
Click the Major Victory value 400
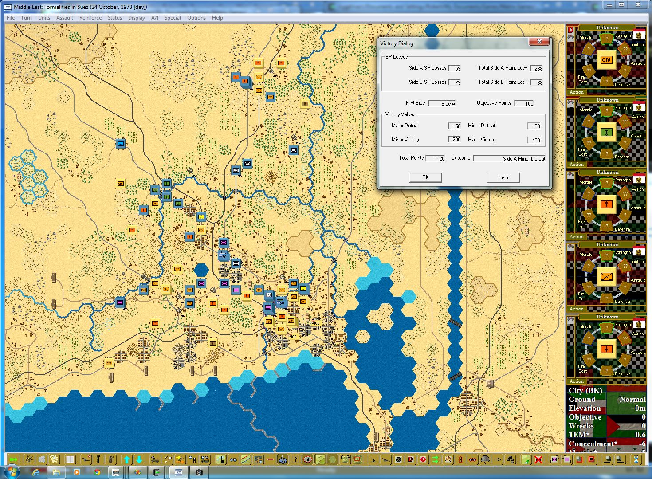[534, 140]
